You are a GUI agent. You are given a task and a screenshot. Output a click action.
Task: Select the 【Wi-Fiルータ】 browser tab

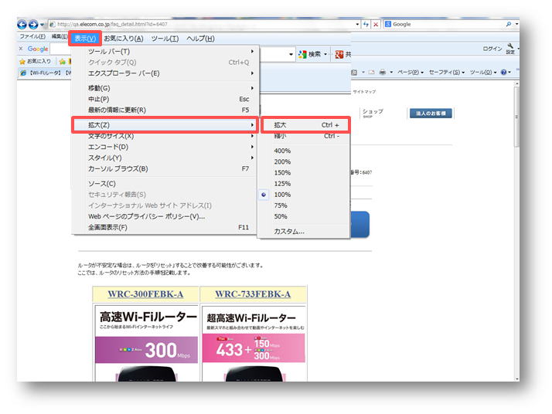pyautogui.click(x=46, y=73)
